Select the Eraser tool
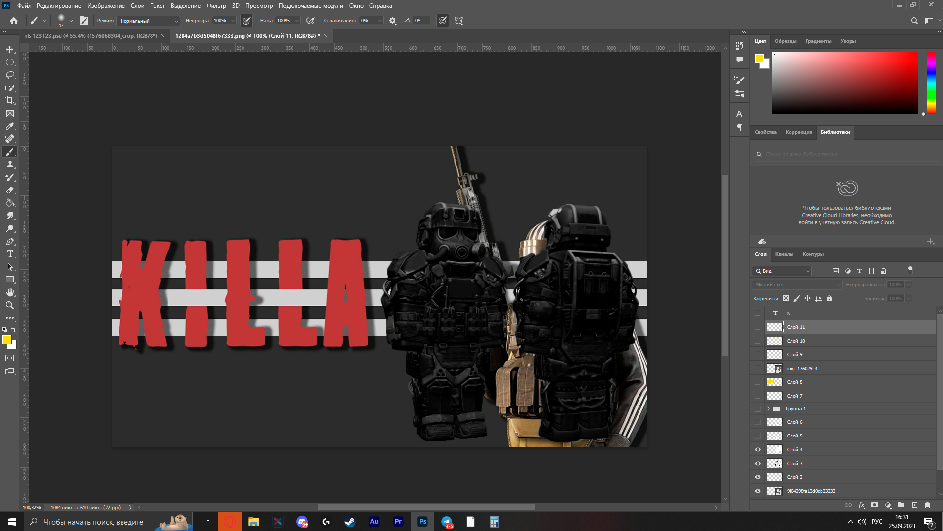 pyautogui.click(x=10, y=190)
